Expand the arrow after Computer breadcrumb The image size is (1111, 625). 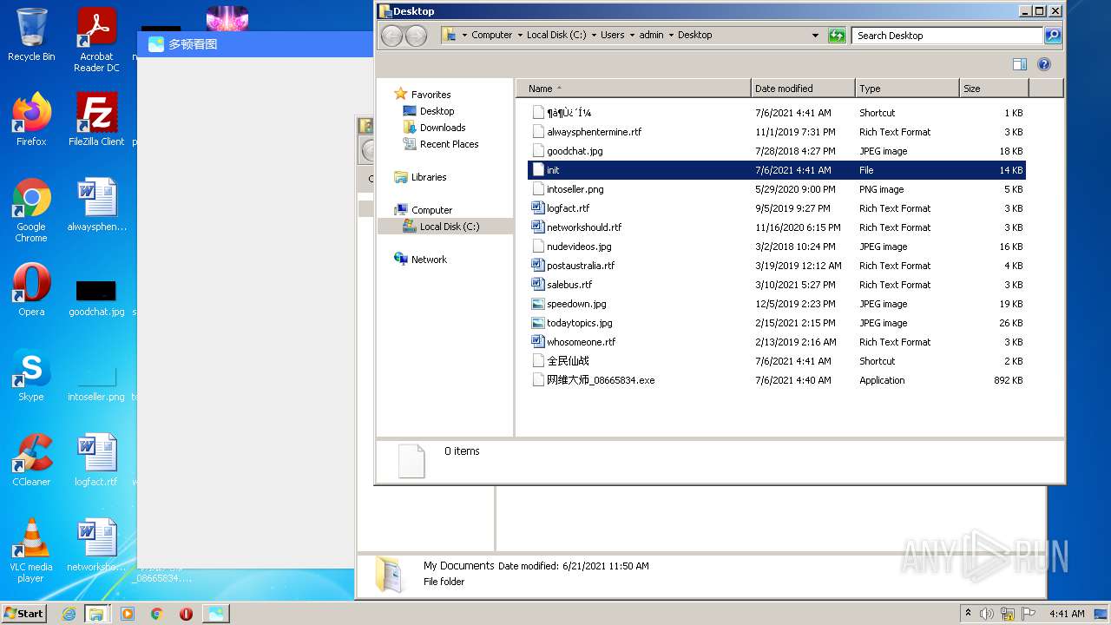coord(519,36)
